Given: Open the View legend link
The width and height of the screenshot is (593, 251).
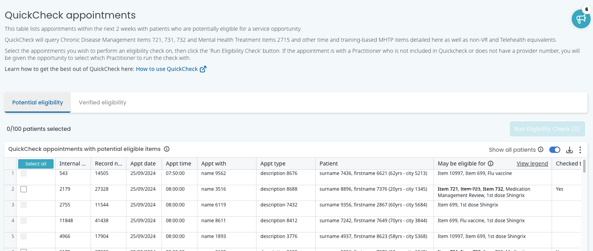Looking at the screenshot, I should click(x=532, y=164).
